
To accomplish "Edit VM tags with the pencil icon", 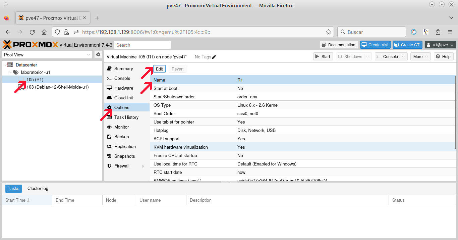I will pyautogui.click(x=214, y=57).
